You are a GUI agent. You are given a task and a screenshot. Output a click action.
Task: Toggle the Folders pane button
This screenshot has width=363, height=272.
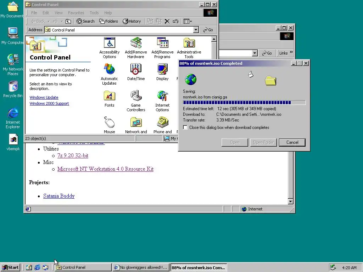108,21
